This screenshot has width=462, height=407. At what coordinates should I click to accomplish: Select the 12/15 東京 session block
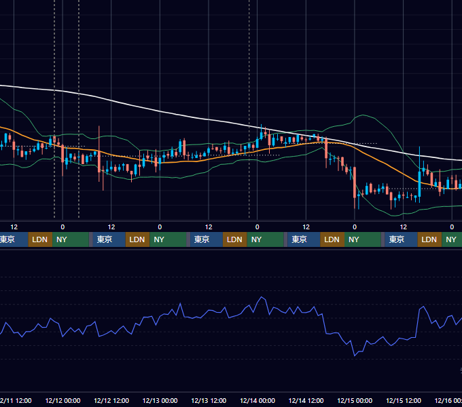pos(401,239)
